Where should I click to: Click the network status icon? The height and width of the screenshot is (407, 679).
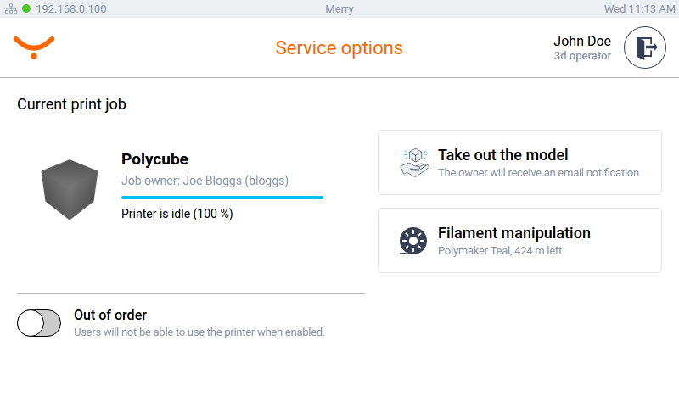[11, 9]
